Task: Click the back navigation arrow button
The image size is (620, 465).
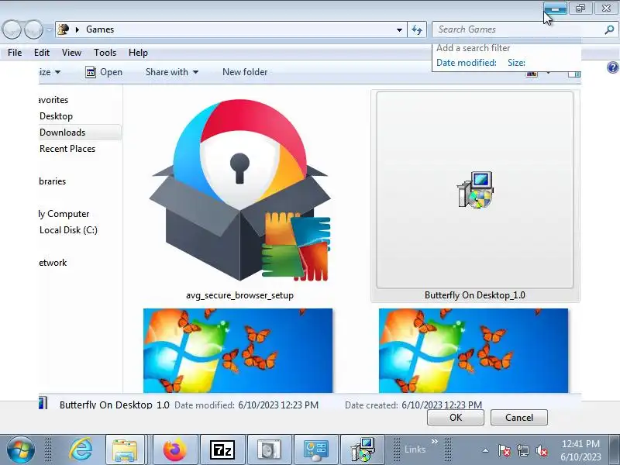Action: [x=12, y=29]
